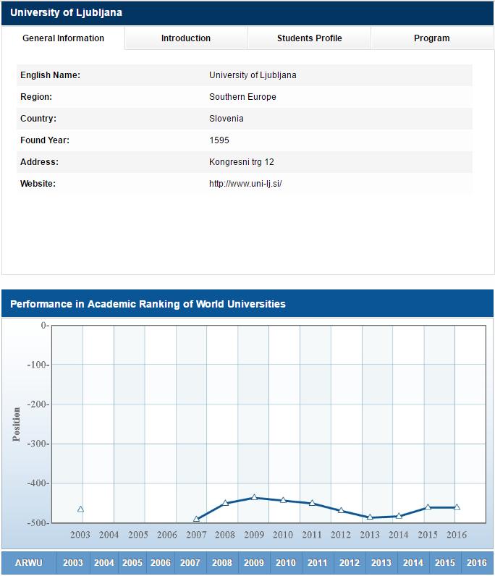Select the 2004 column header in ARWU table
The image size is (495, 576).
[104, 562]
